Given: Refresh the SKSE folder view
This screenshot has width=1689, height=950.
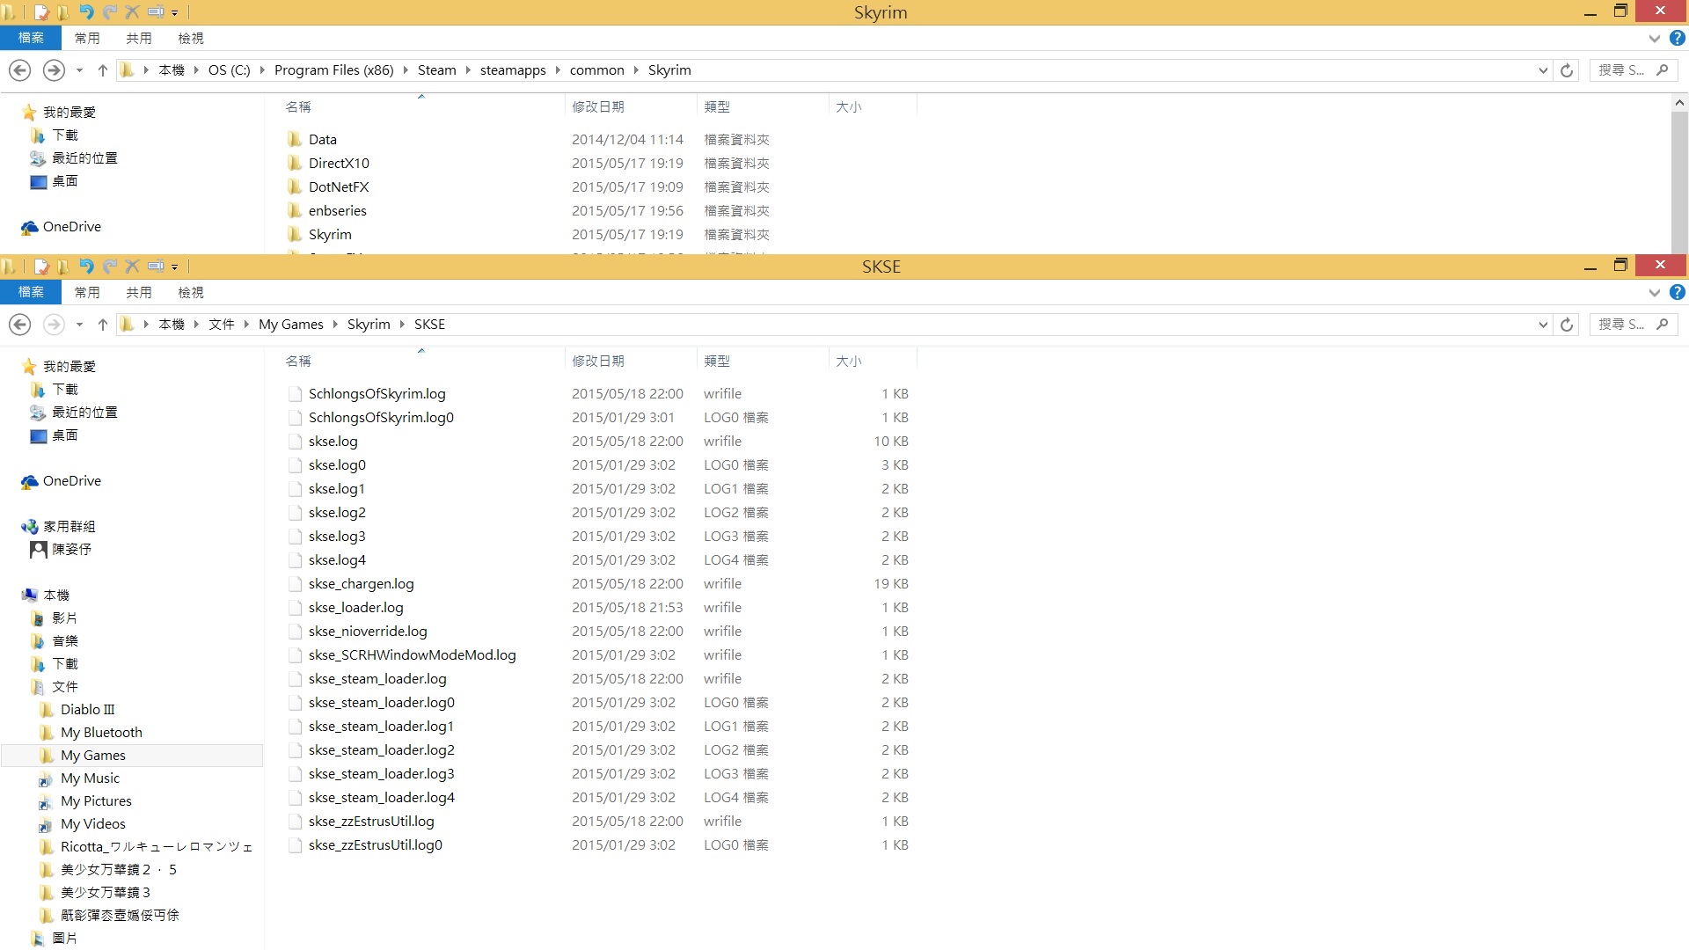Looking at the screenshot, I should tap(1567, 324).
